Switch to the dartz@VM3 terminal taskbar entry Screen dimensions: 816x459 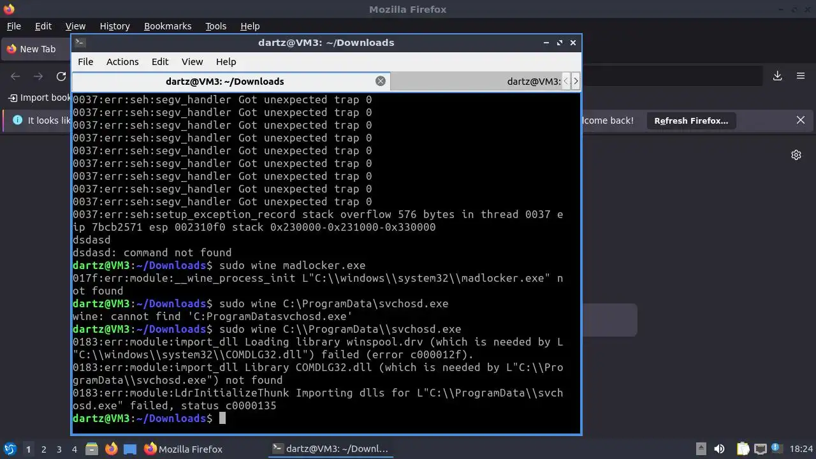pos(330,449)
